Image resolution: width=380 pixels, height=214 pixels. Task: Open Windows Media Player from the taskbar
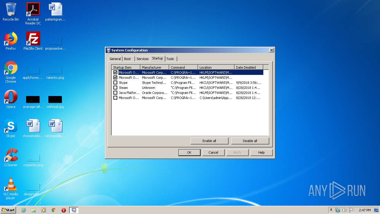tap(44, 210)
